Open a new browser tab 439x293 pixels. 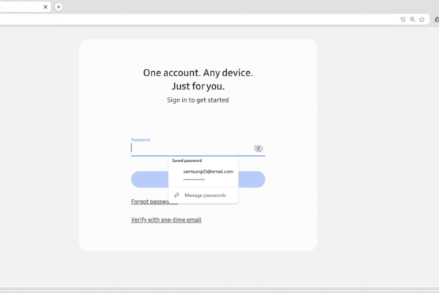[x=59, y=7]
